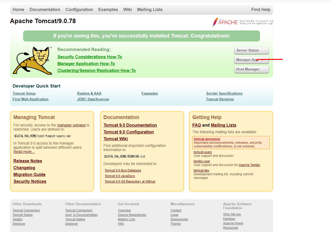Viewport: 331px width, 232px height.
Task: Open Servlet Specifications link
Action: [x=224, y=93]
